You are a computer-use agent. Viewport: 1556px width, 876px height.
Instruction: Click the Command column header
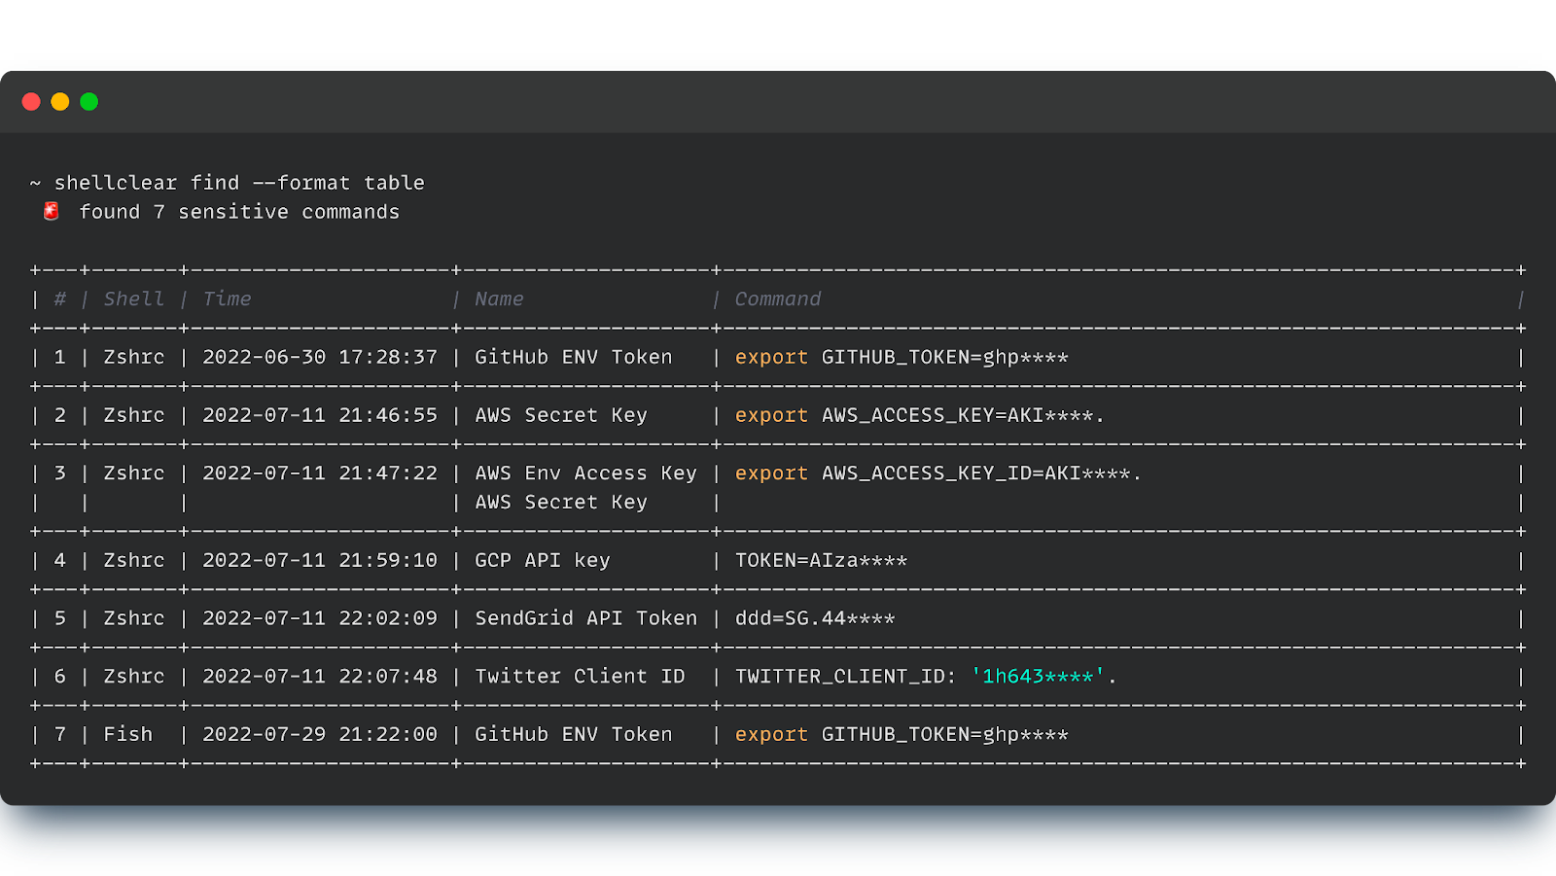pos(777,298)
